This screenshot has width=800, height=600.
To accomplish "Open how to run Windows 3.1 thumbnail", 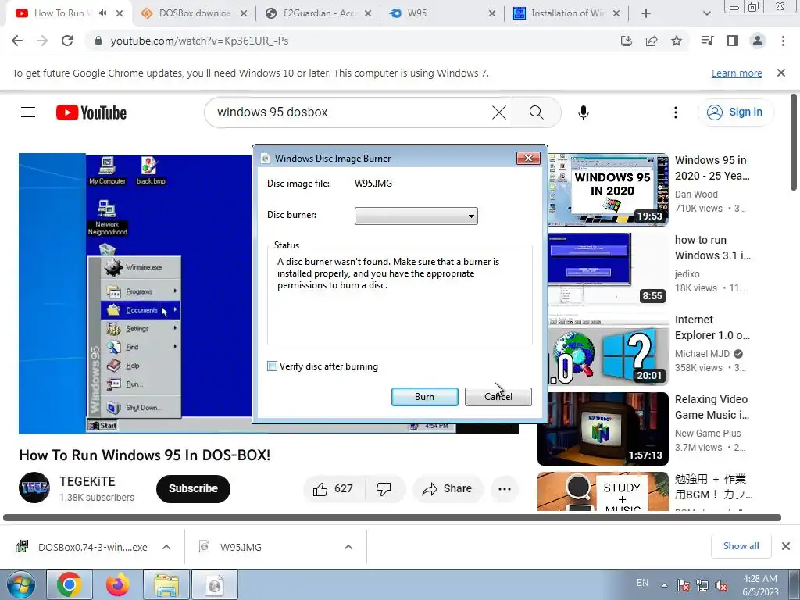I will 608,269.
